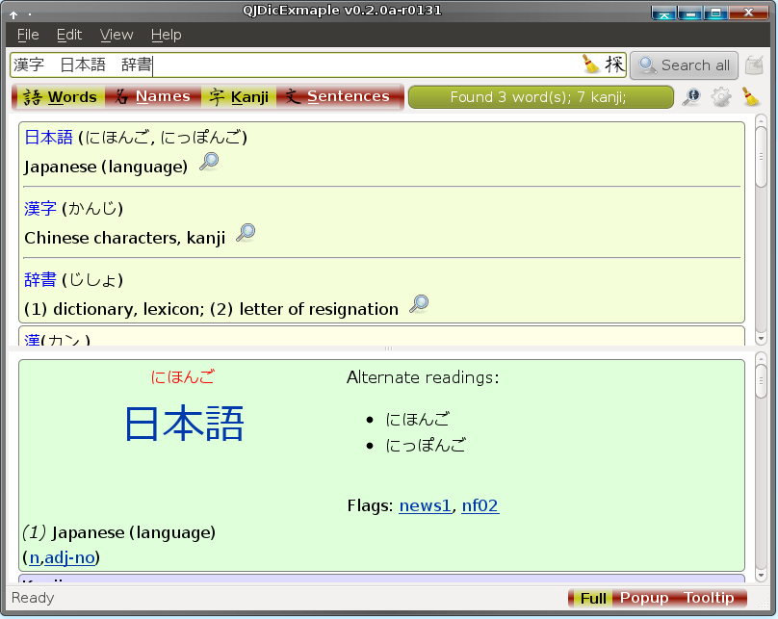
Task: Toggle the Names search category
Action: tap(153, 96)
